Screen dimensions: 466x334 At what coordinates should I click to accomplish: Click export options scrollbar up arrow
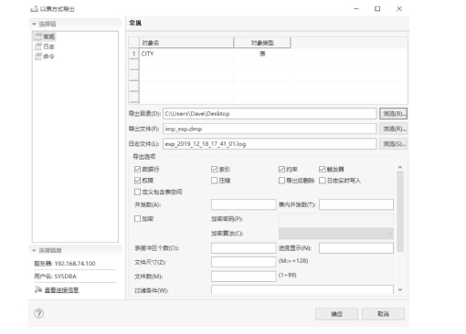[x=400, y=167]
